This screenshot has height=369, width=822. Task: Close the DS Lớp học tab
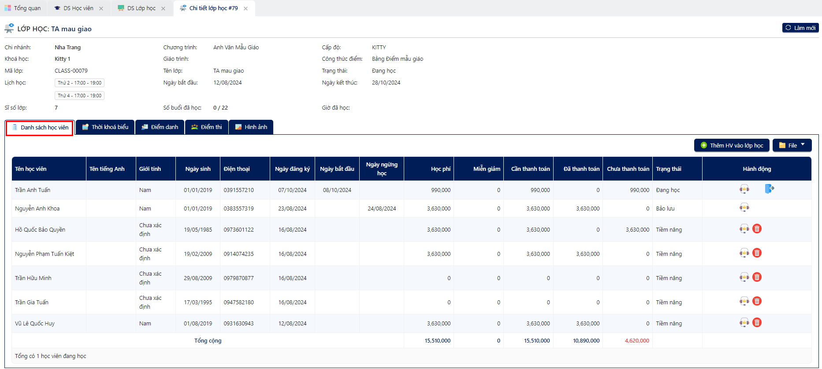[163, 8]
